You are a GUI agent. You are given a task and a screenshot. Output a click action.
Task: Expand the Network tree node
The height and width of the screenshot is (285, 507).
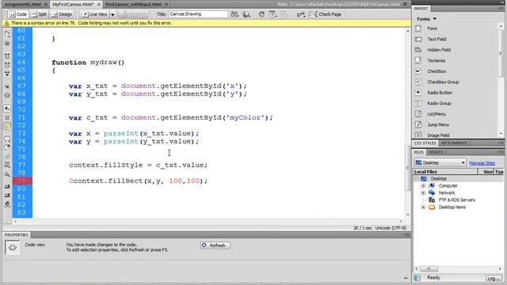point(423,193)
